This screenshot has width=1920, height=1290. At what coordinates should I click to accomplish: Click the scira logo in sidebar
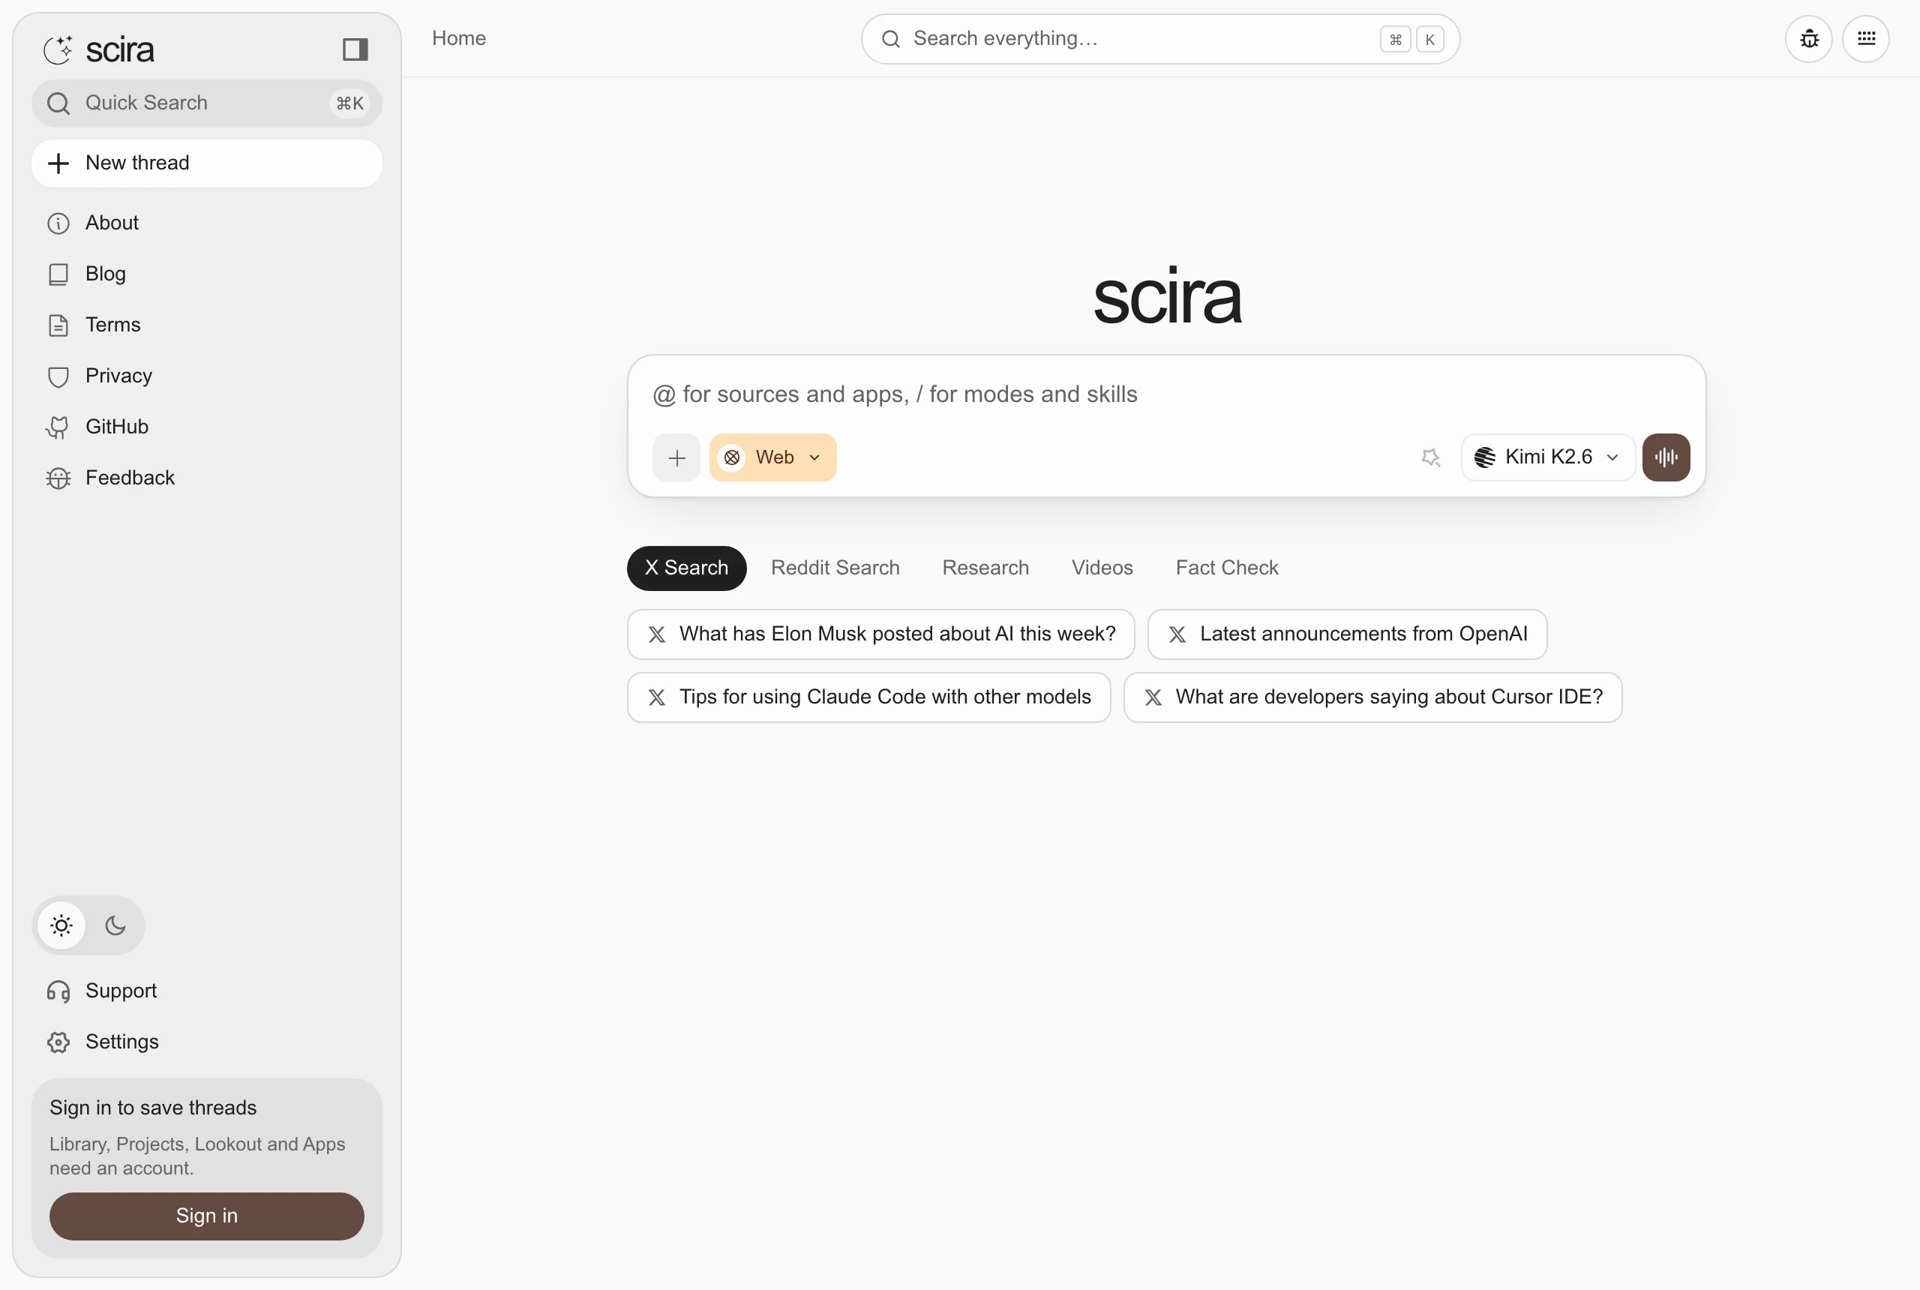99,49
